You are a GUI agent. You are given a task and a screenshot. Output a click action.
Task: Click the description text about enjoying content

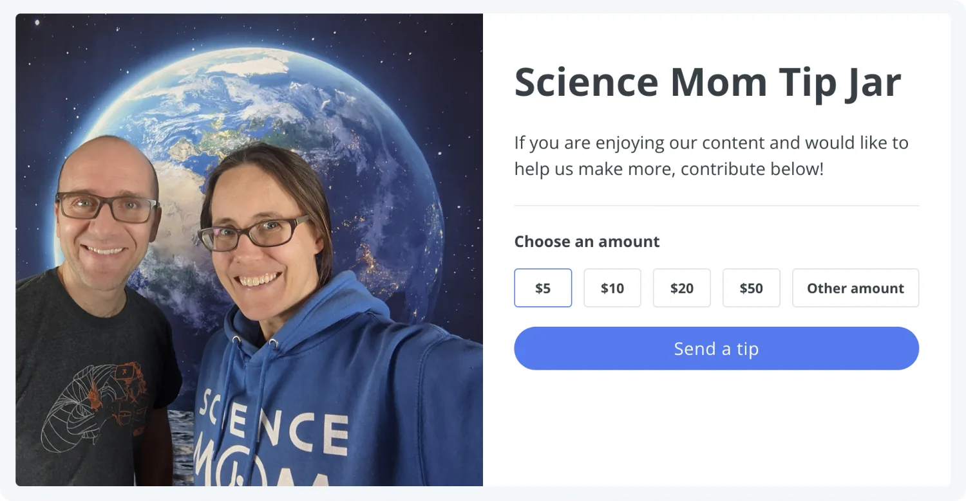point(711,156)
